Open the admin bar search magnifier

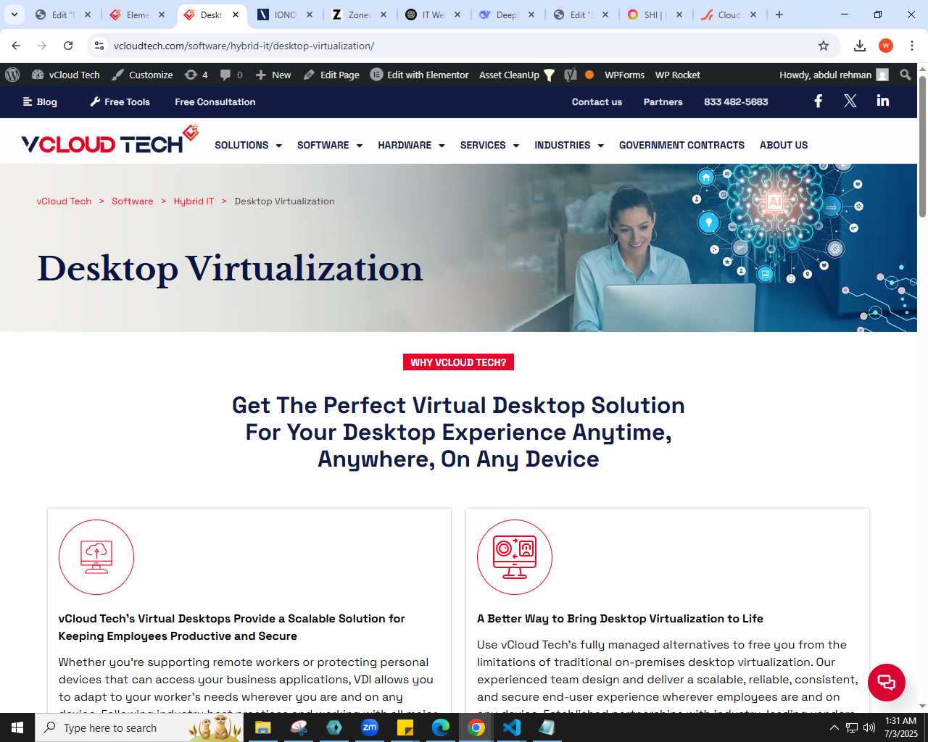click(905, 75)
